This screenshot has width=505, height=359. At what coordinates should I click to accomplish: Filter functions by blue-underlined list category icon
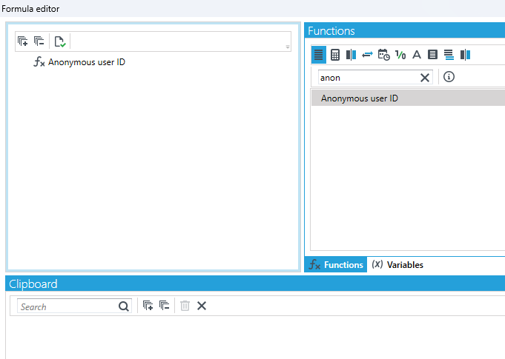449,55
